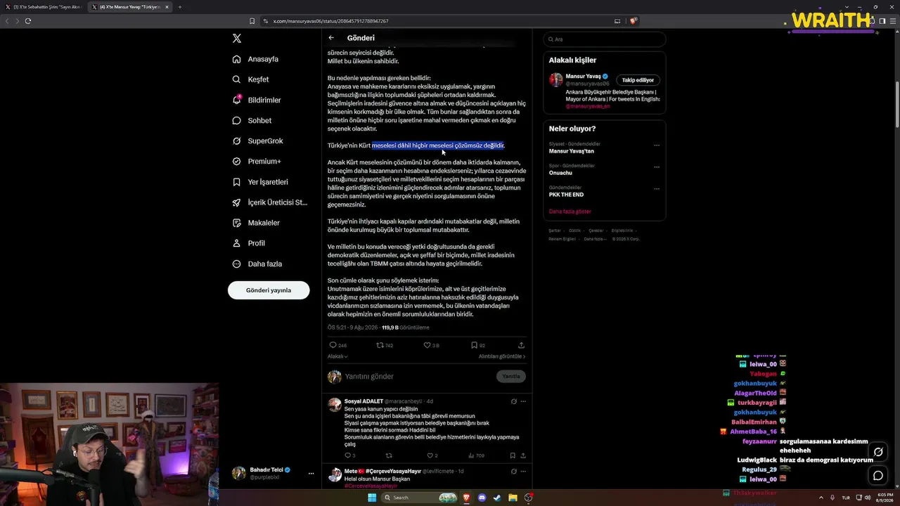Click the Yanıtla button
The height and width of the screenshot is (506, 900).
(x=511, y=377)
